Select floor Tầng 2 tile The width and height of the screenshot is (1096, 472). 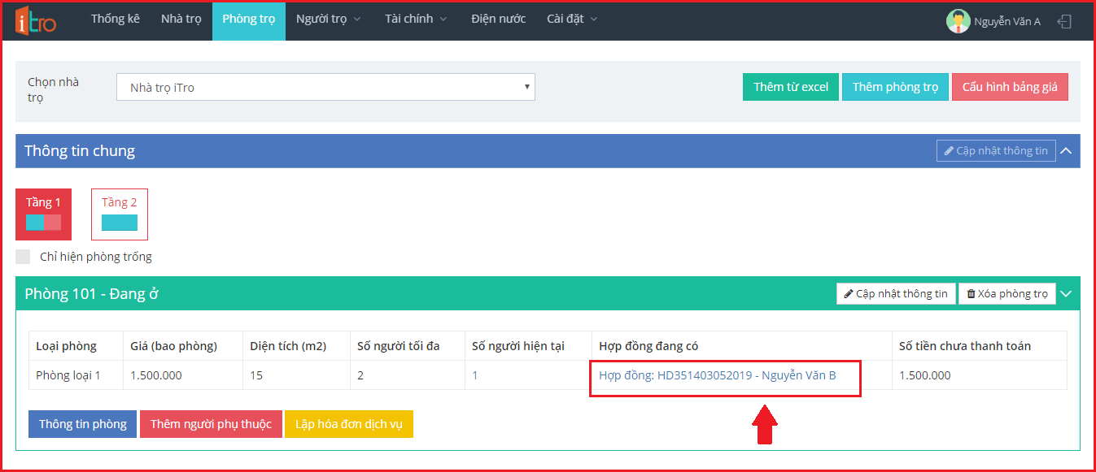pos(120,214)
